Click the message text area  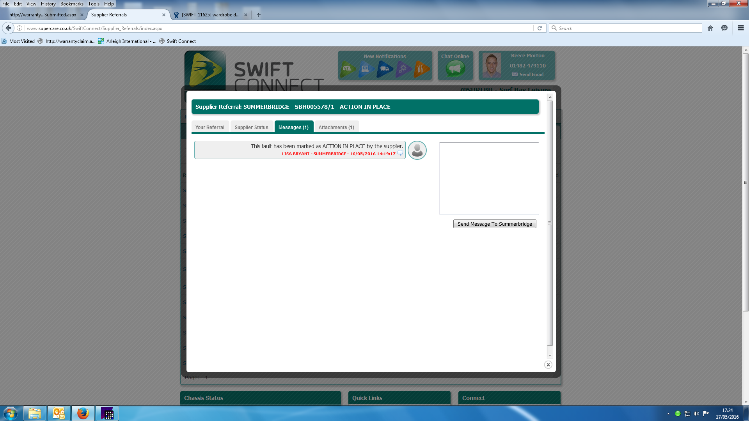point(489,179)
